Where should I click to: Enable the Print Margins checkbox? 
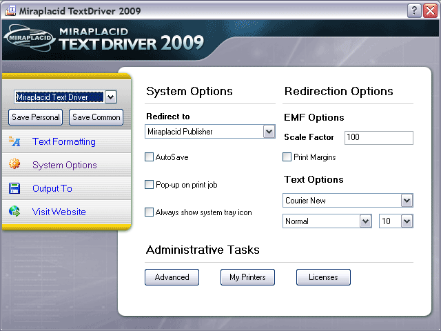click(287, 157)
